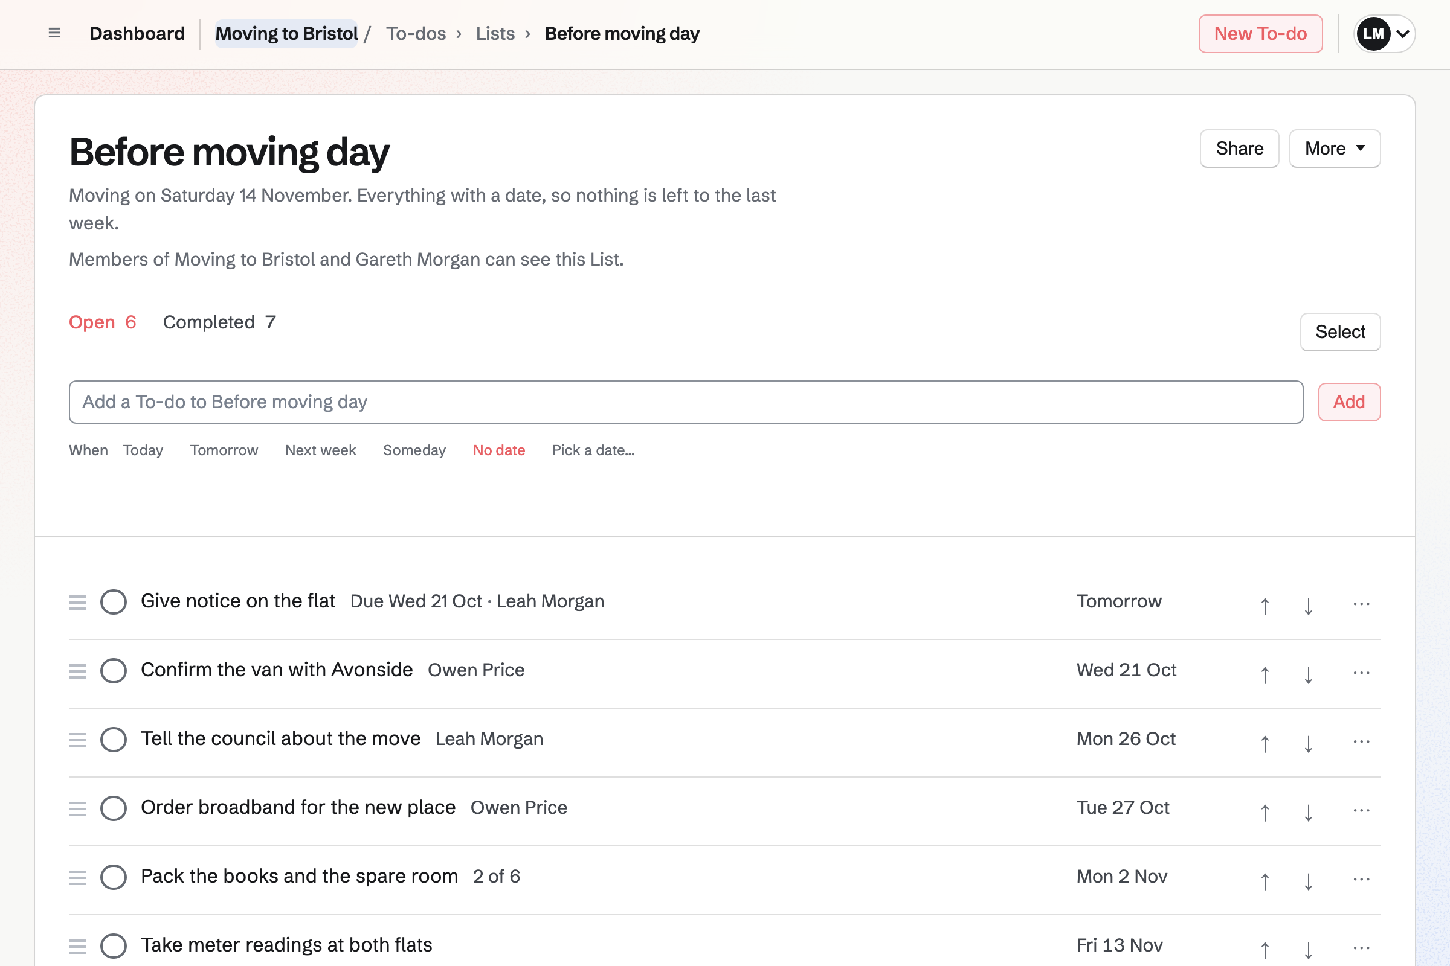Complete 'Take meter readings at both flats'
The height and width of the screenshot is (966, 1450).
[114, 947]
